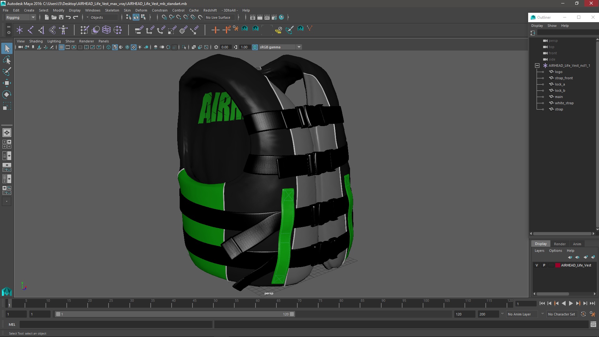This screenshot has width=599, height=337.
Task: Snap to grids icon
Action: (164, 17)
